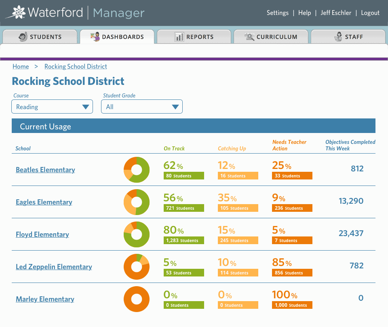Viewport: 388px width, 327px height.
Task: Open Beatles Elementary school link
Action: [45, 170]
